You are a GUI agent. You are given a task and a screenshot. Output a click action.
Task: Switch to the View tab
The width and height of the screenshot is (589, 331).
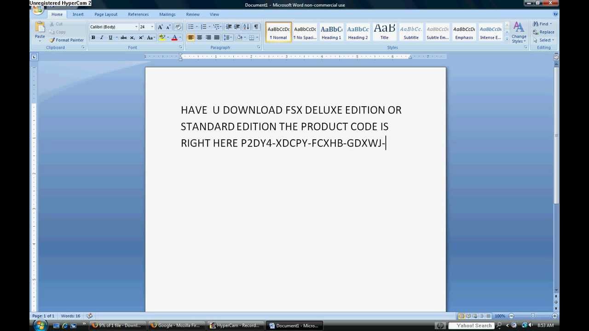pyautogui.click(x=214, y=14)
